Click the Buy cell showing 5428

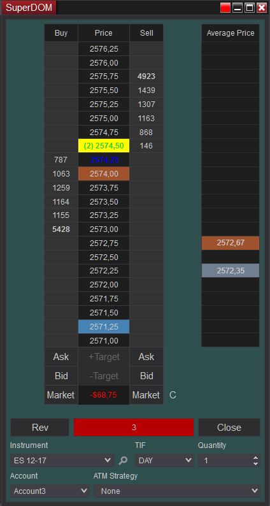tap(61, 229)
